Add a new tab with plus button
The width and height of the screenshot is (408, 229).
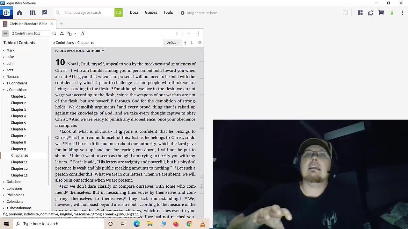(61, 24)
